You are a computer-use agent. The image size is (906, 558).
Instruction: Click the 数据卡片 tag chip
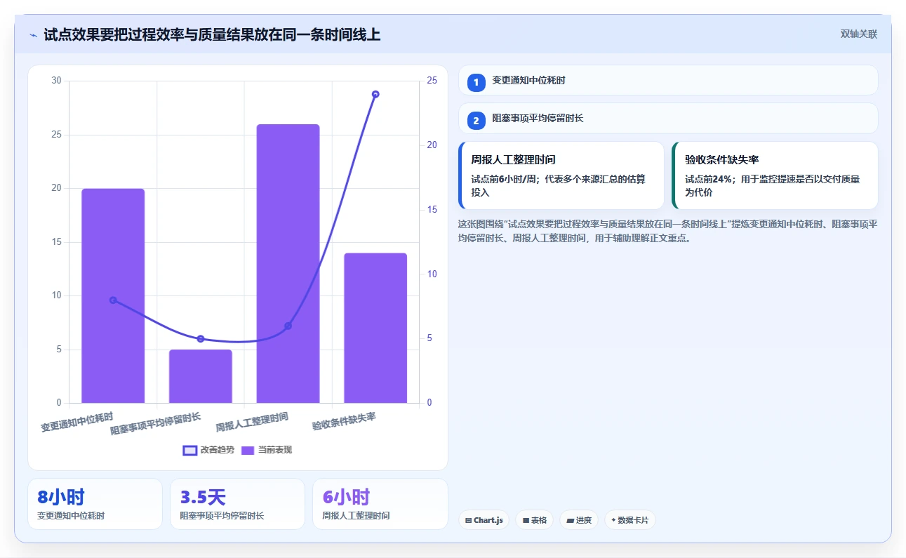point(630,520)
